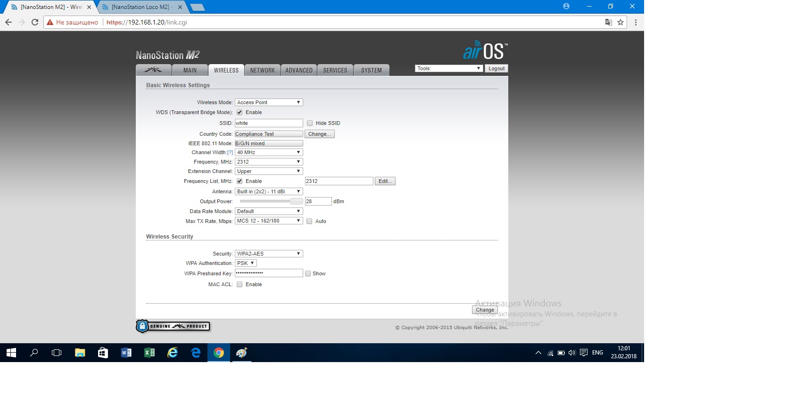Click Frequency List Edit... button

pos(385,181)
